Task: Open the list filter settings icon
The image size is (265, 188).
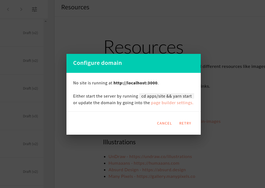Action: coord(34,9)
